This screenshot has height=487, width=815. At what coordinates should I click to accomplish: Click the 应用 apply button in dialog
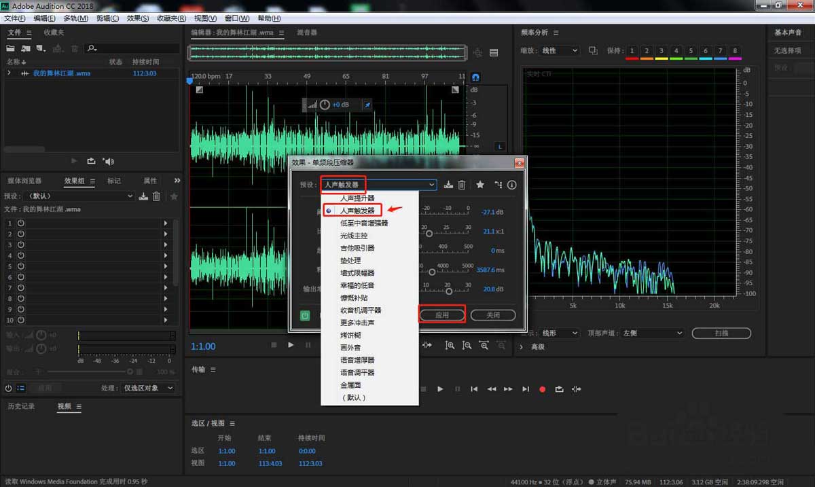[442, 315]
